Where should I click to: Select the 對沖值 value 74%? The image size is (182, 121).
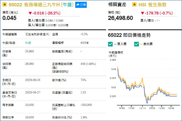click(83, 80)
